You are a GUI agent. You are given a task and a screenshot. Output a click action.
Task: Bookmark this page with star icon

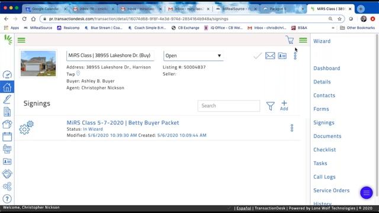[339, 19]
